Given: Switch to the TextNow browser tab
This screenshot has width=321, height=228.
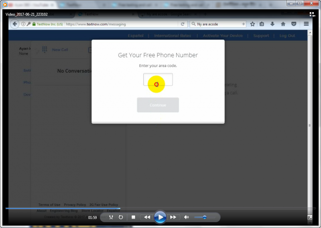Looking at the screenshot, I should point(106,14).
